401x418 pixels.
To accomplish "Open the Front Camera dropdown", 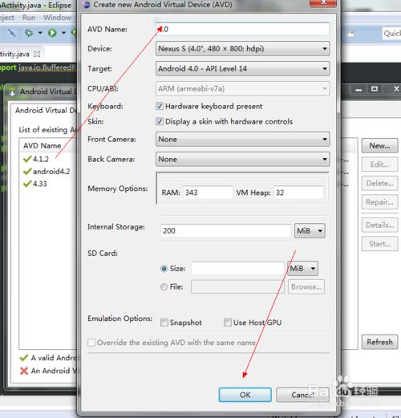I will tap(242, 139).
